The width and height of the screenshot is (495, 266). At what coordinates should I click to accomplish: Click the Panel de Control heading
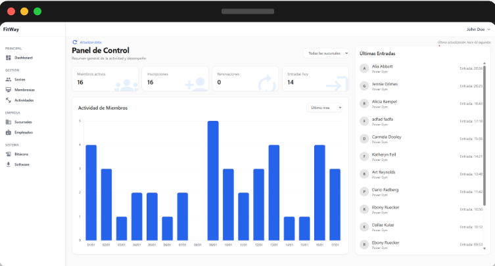pyautogui.click(x=101, y=51)
